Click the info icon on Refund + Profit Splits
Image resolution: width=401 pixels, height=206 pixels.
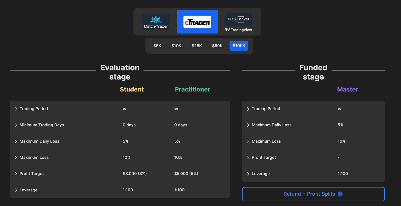(x=340, y=194)
